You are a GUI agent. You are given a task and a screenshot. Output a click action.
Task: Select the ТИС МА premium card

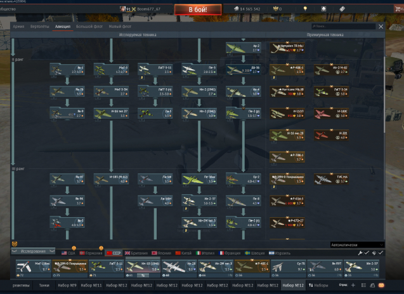tap(331, 179)
